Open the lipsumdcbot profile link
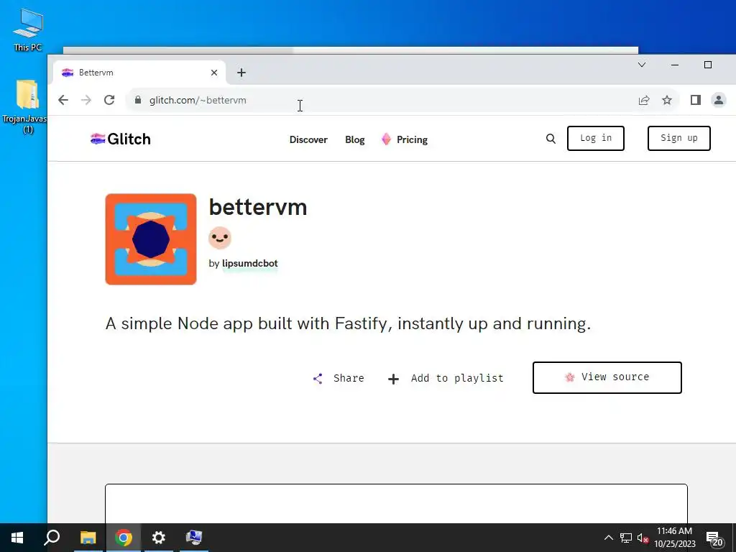The image size is (736, 552). tap(249, 263)
